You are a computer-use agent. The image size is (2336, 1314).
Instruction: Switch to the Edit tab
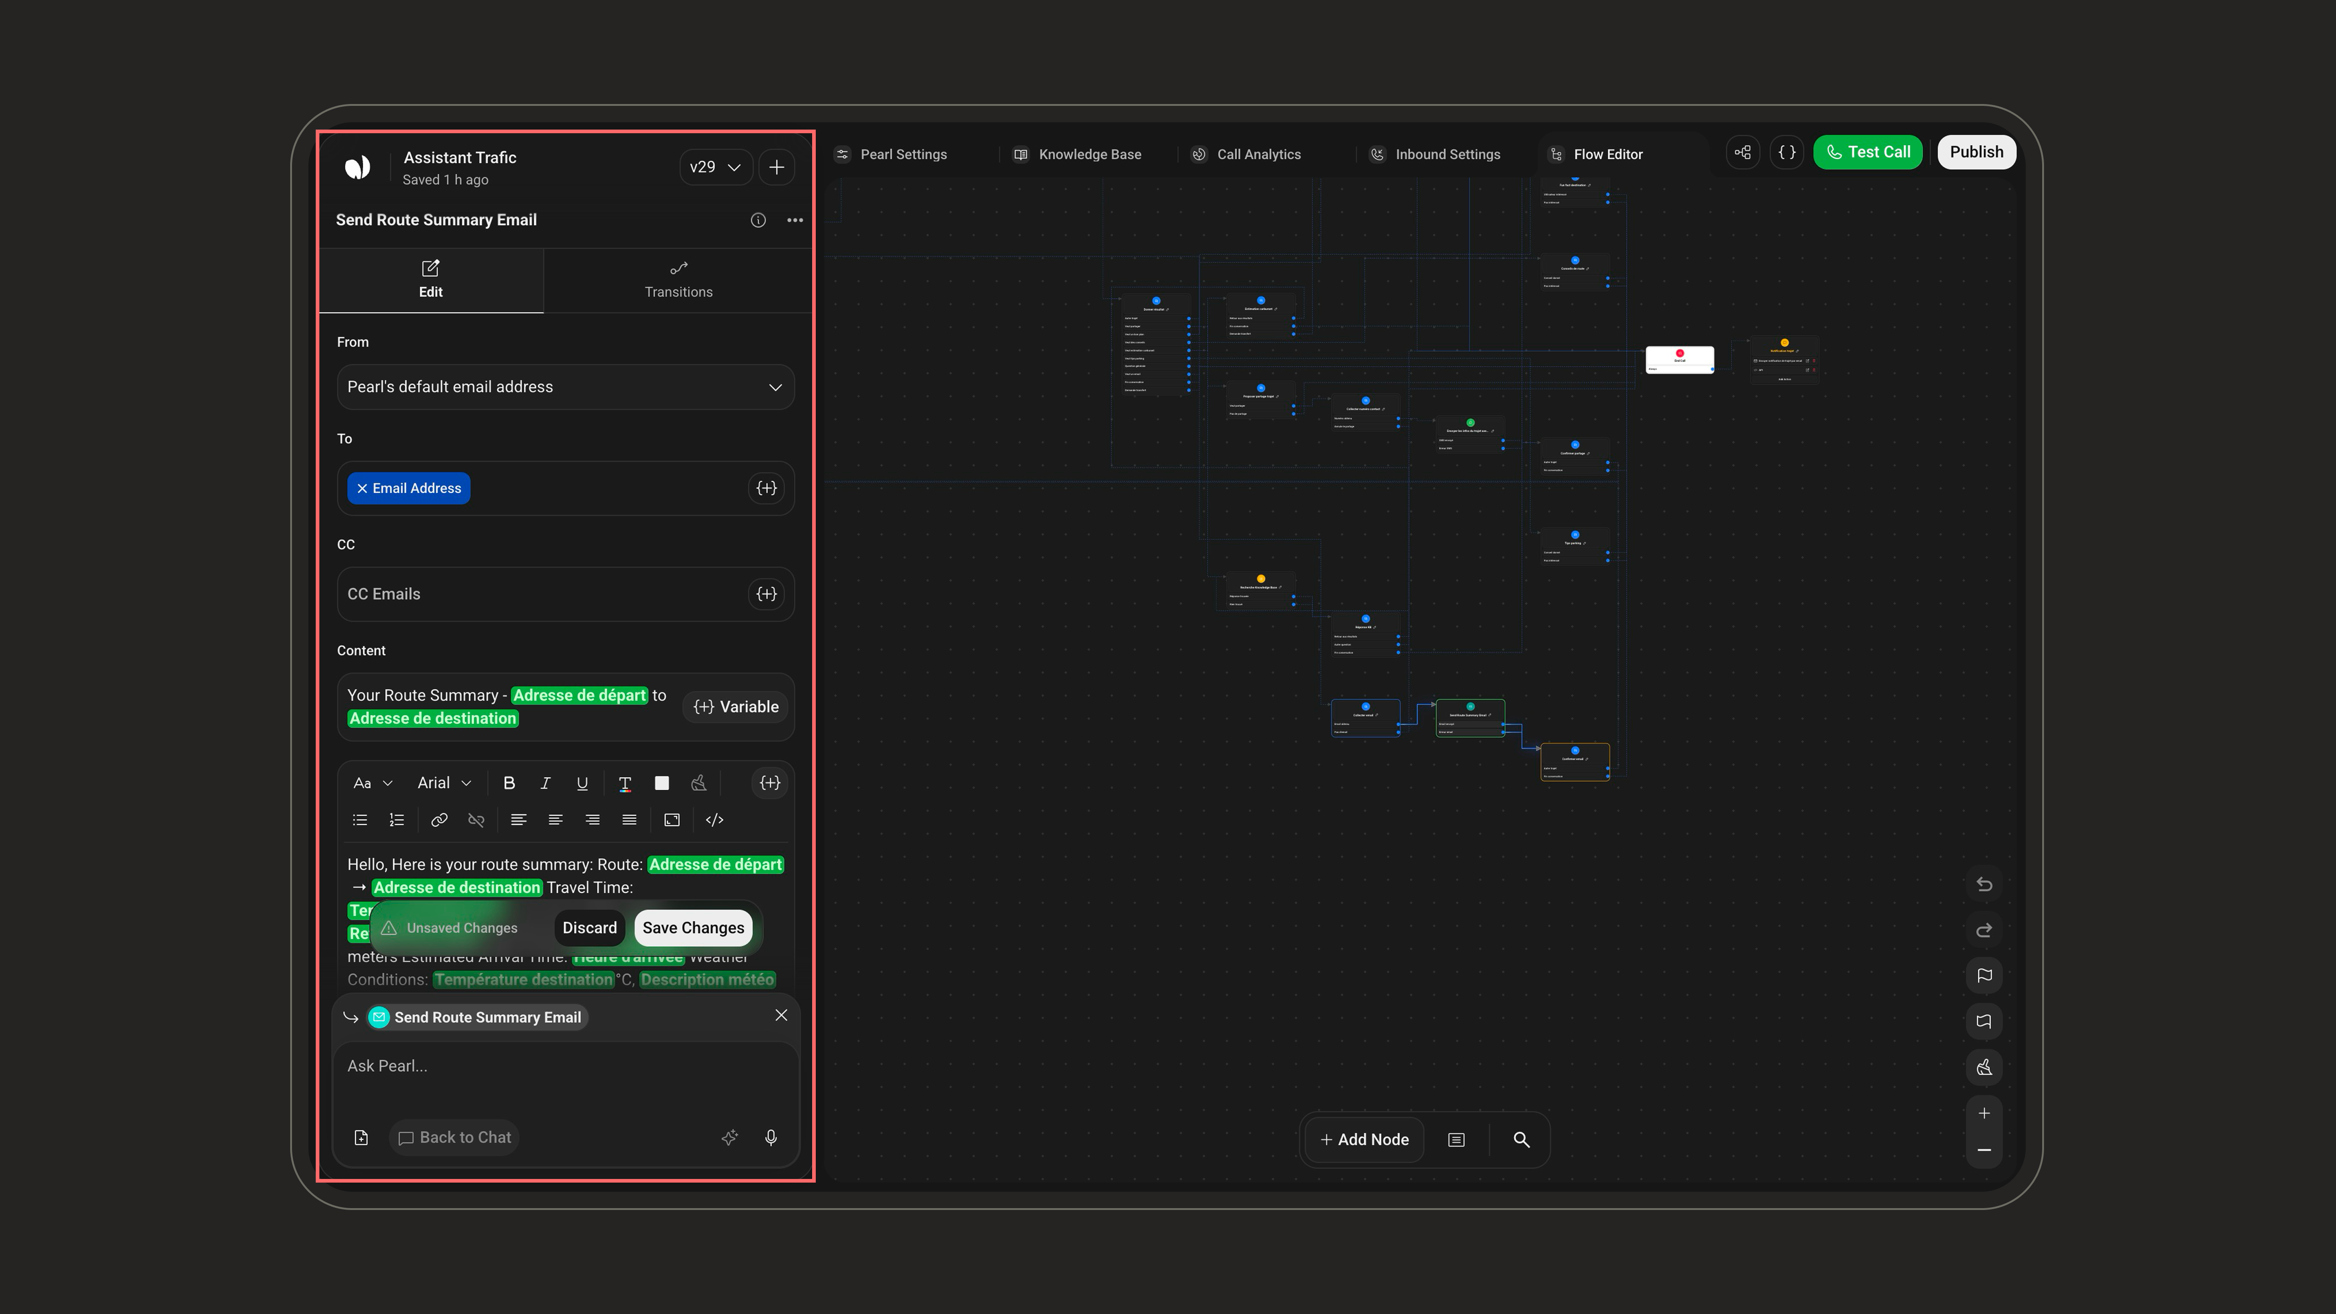[x=431, y=279]
